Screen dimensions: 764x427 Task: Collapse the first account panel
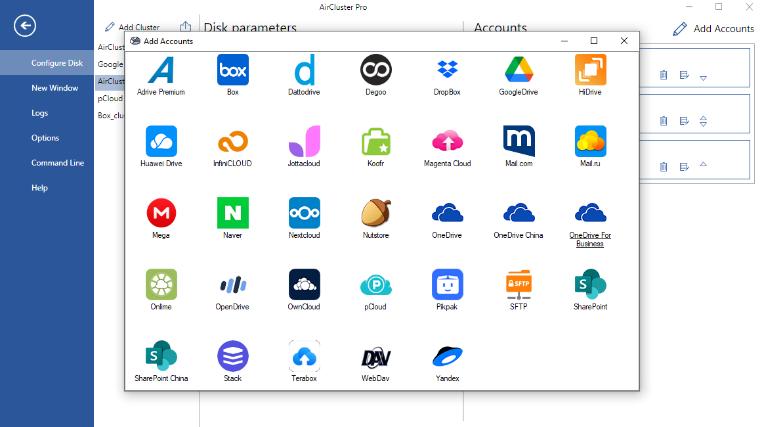[703, 78]
